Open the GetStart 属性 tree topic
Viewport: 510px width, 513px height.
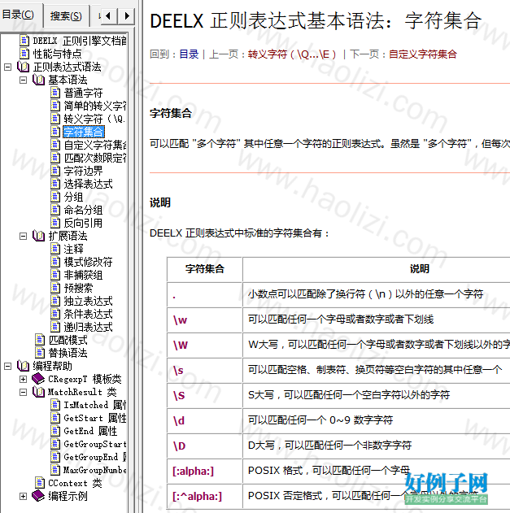[95, 418]
